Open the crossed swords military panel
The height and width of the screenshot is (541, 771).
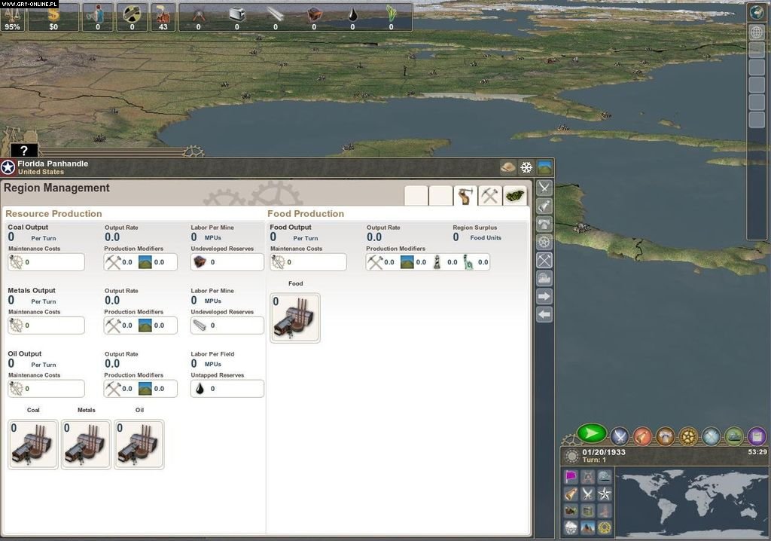[x=620, y=436]
